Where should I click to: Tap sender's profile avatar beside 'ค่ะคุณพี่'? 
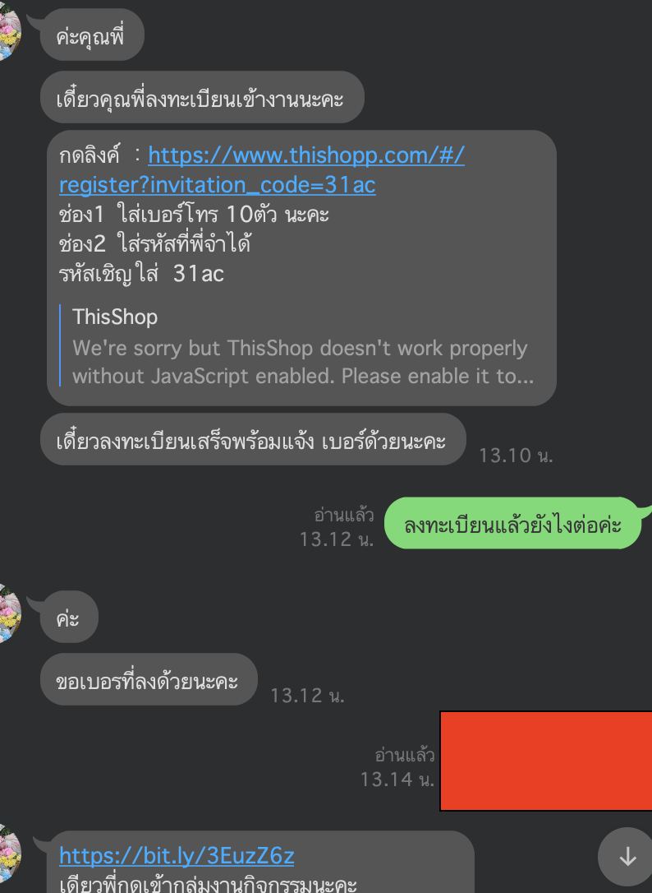10,35
